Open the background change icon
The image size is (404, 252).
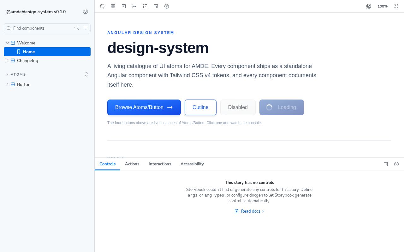tap(124, 6)
